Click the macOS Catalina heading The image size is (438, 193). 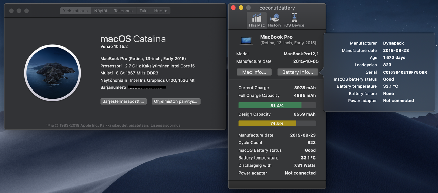coord(133,39)
